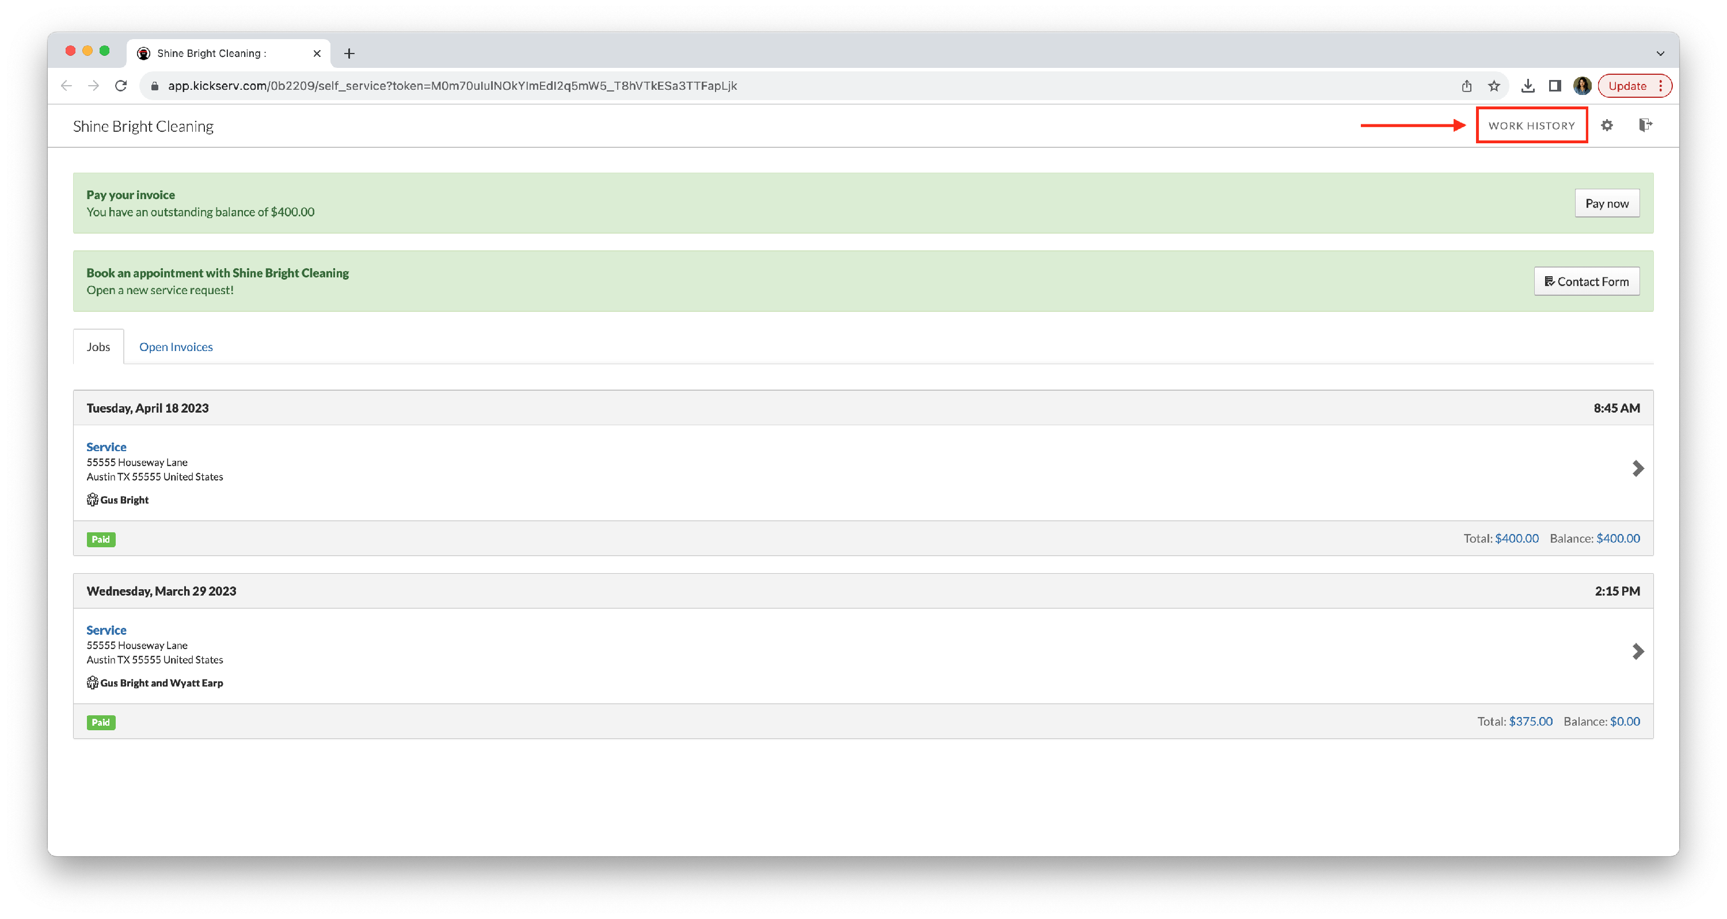Expand the April 18 job chevron
The image size is (1727, 919).
(1637, 468)
